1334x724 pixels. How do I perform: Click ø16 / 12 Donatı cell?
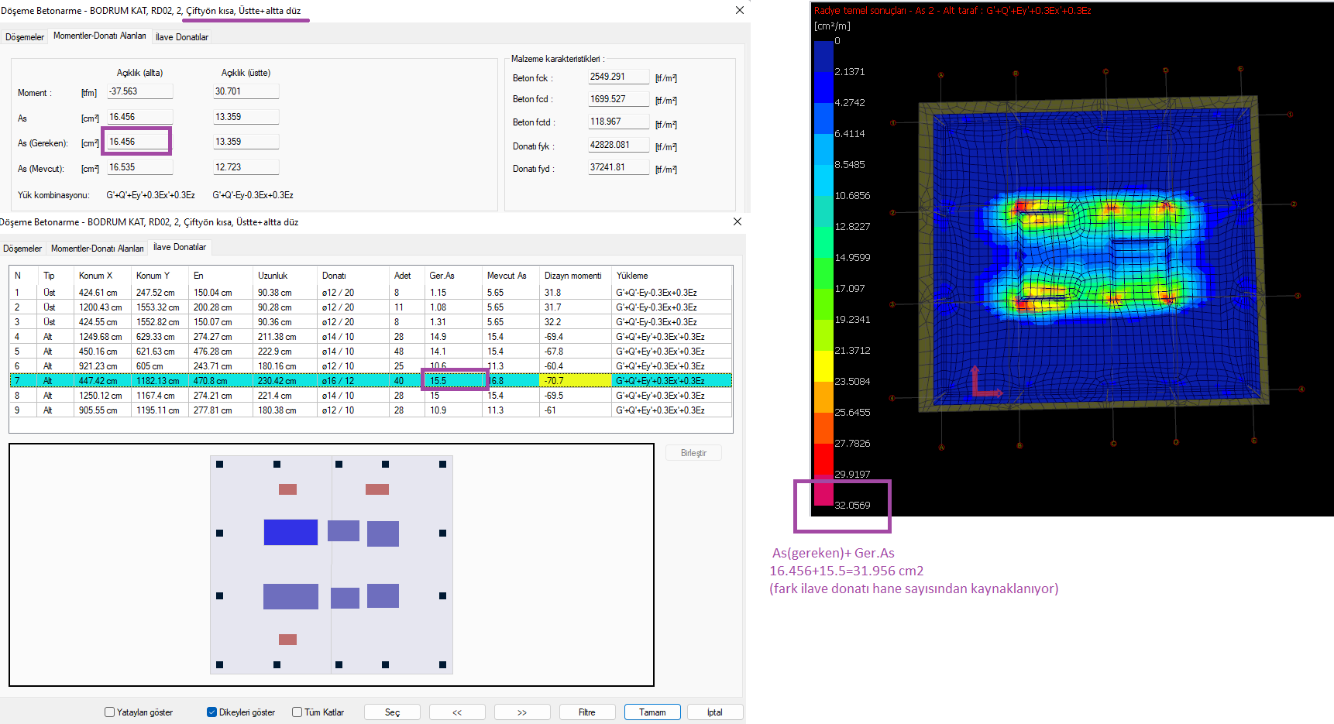[352, 381]
